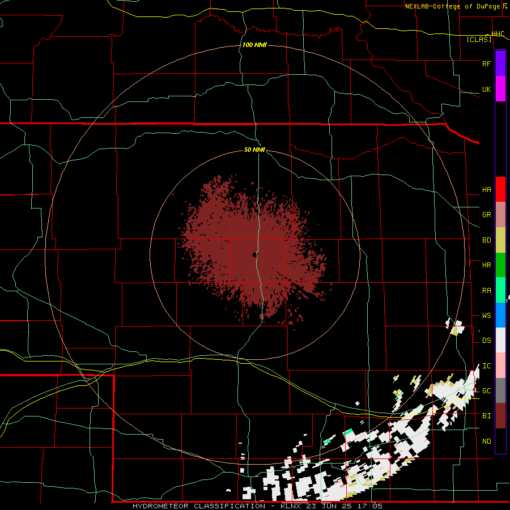
Task: Click the "23 JUN 25 17:05" timestamp
Action: tap(346, 506)
